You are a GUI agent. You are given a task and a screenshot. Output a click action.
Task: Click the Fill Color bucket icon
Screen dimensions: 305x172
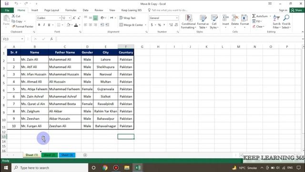point(69,25)
